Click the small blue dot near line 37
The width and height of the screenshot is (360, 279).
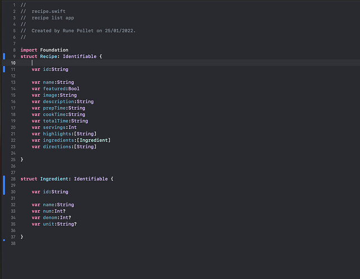(4, 240)
